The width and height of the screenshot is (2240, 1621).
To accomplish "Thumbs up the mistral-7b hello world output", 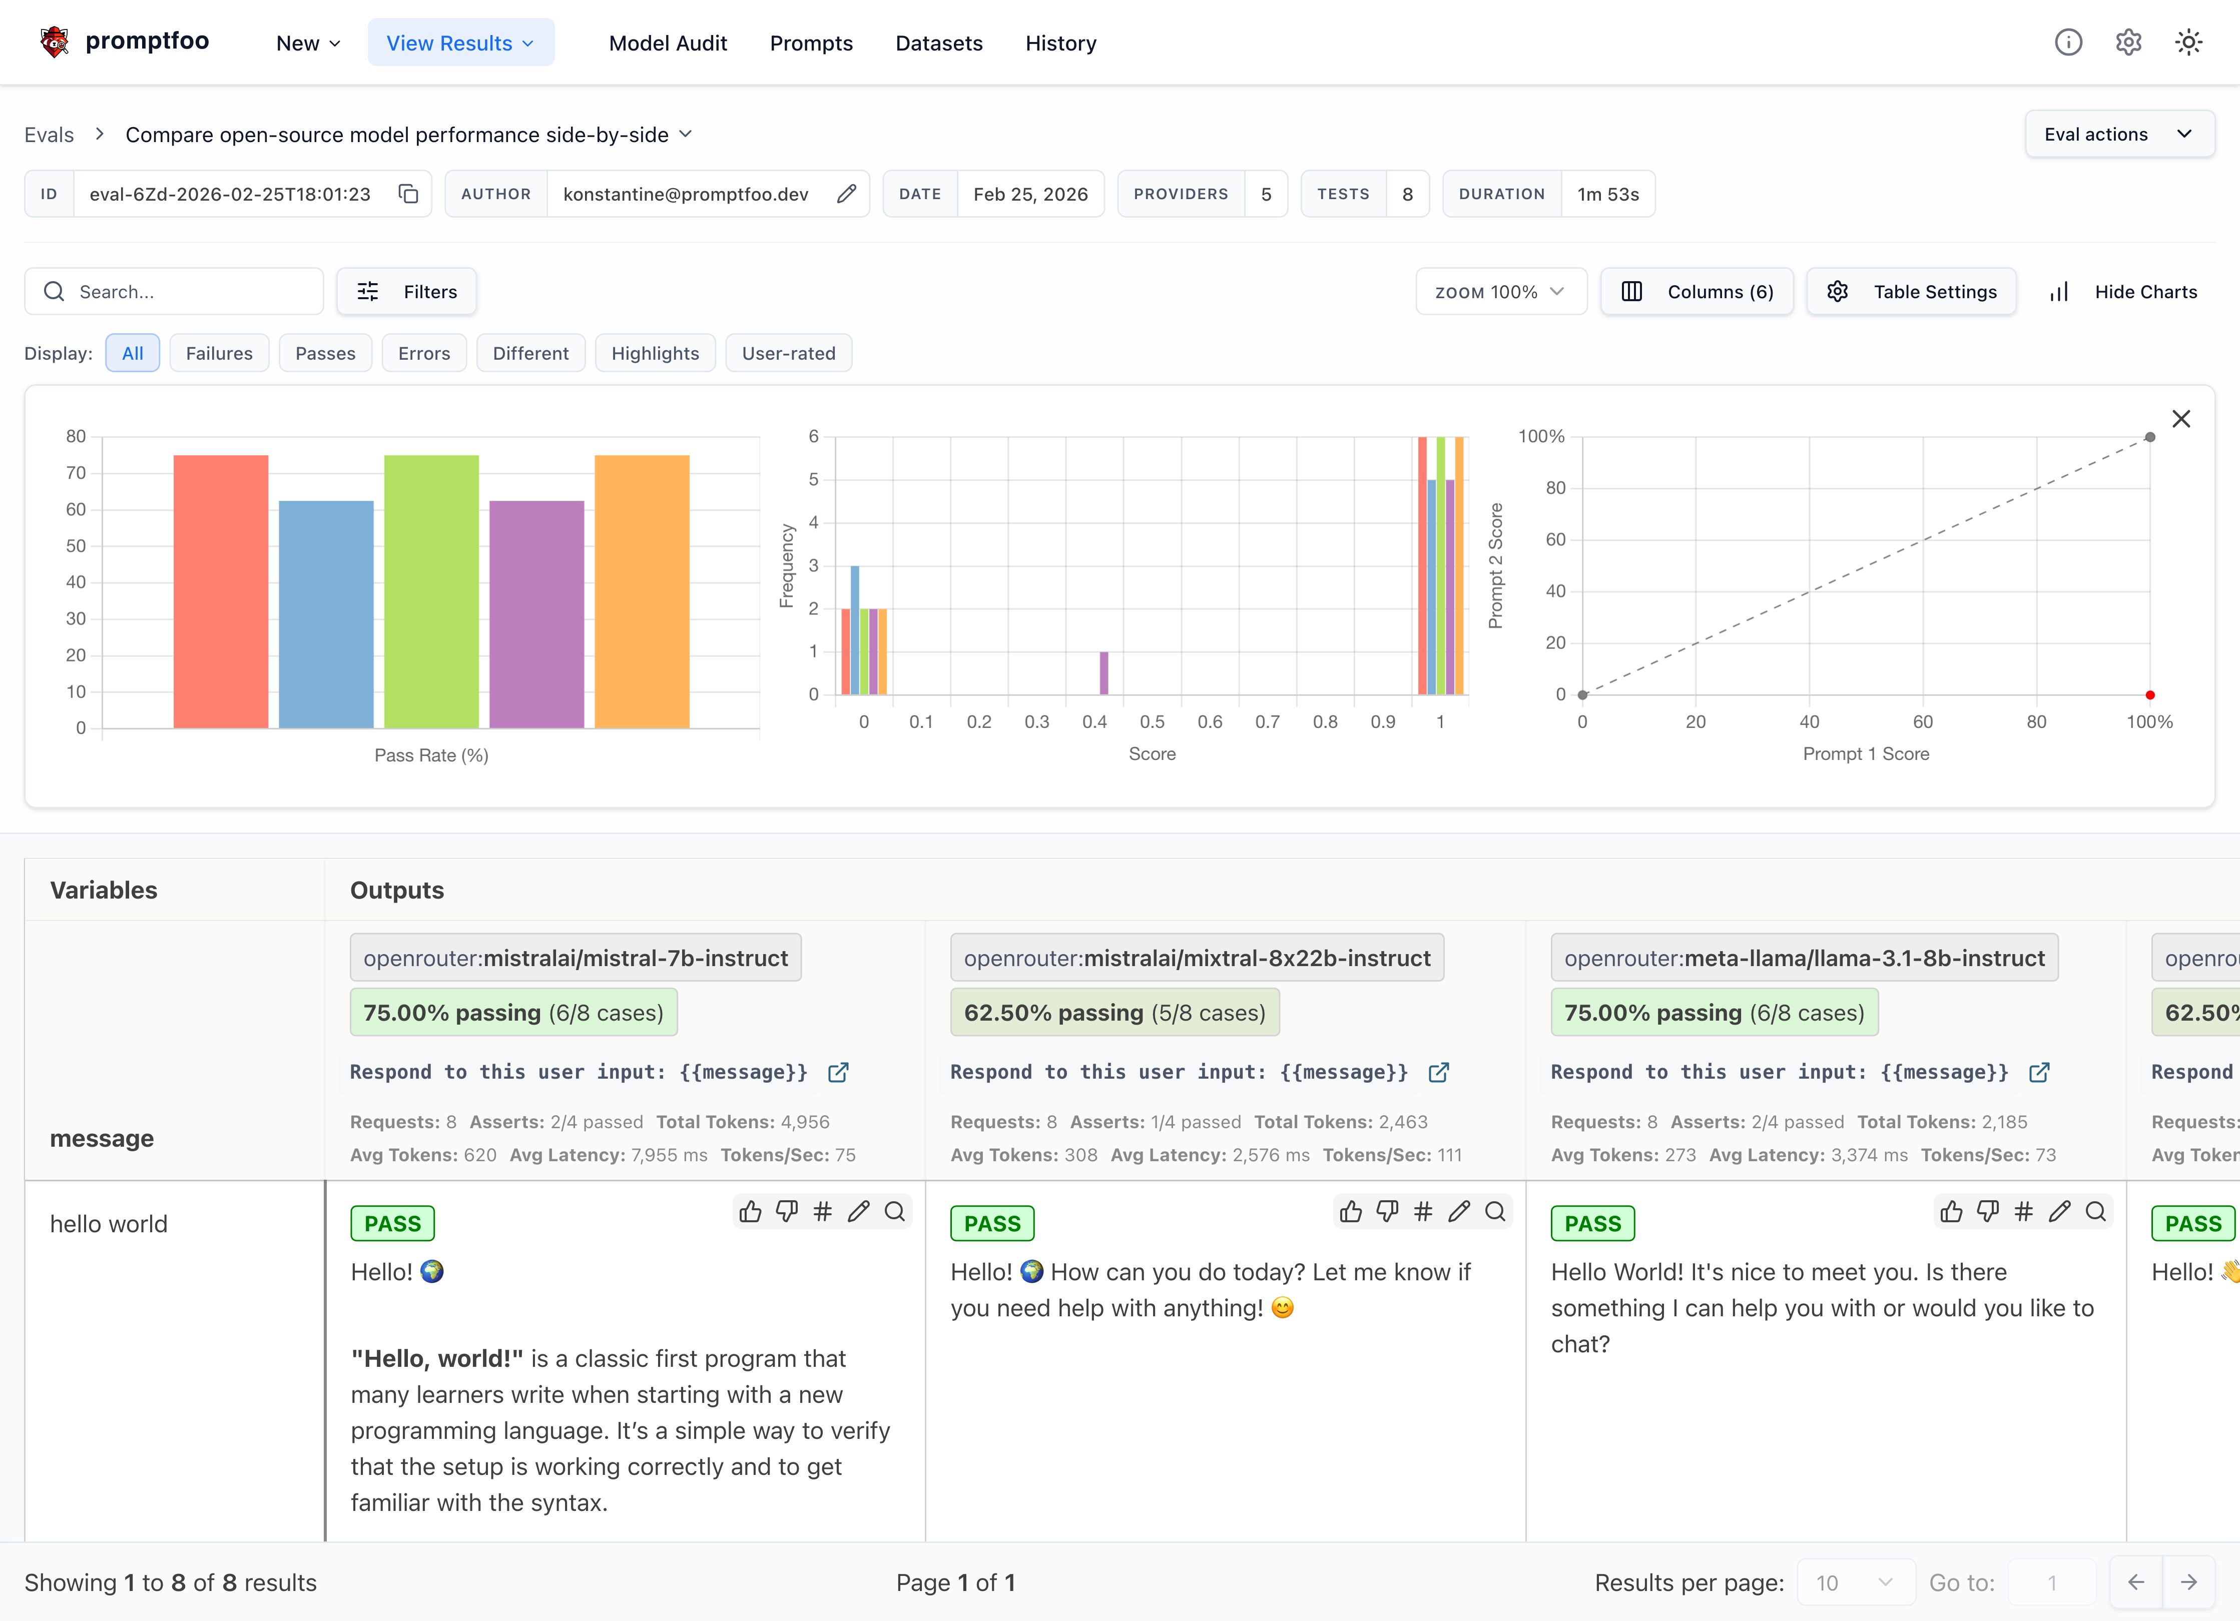I will 751,1211.
